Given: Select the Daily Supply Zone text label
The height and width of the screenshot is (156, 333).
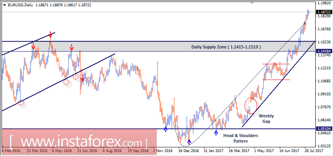Looking at the screenshot, I should point(226,47).
